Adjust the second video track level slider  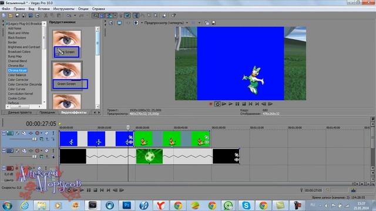(34, 156)
